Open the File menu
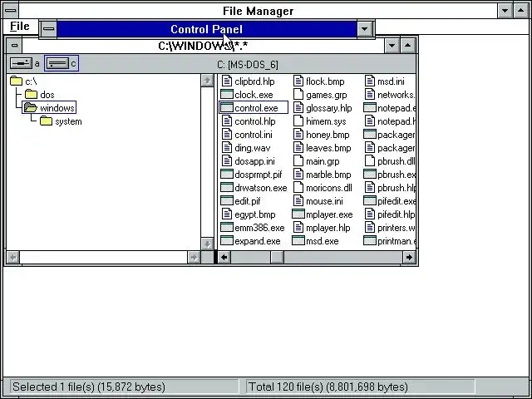This screenshot has height=399, width=532. pyautogui.click(x=20, y=27)
